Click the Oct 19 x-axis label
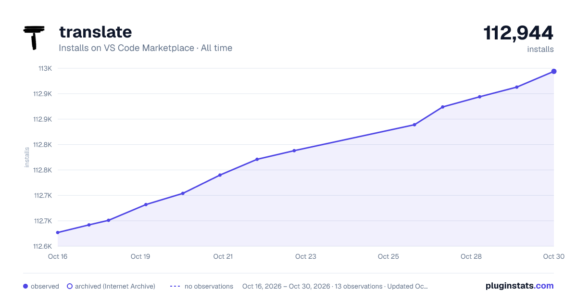 140,256
